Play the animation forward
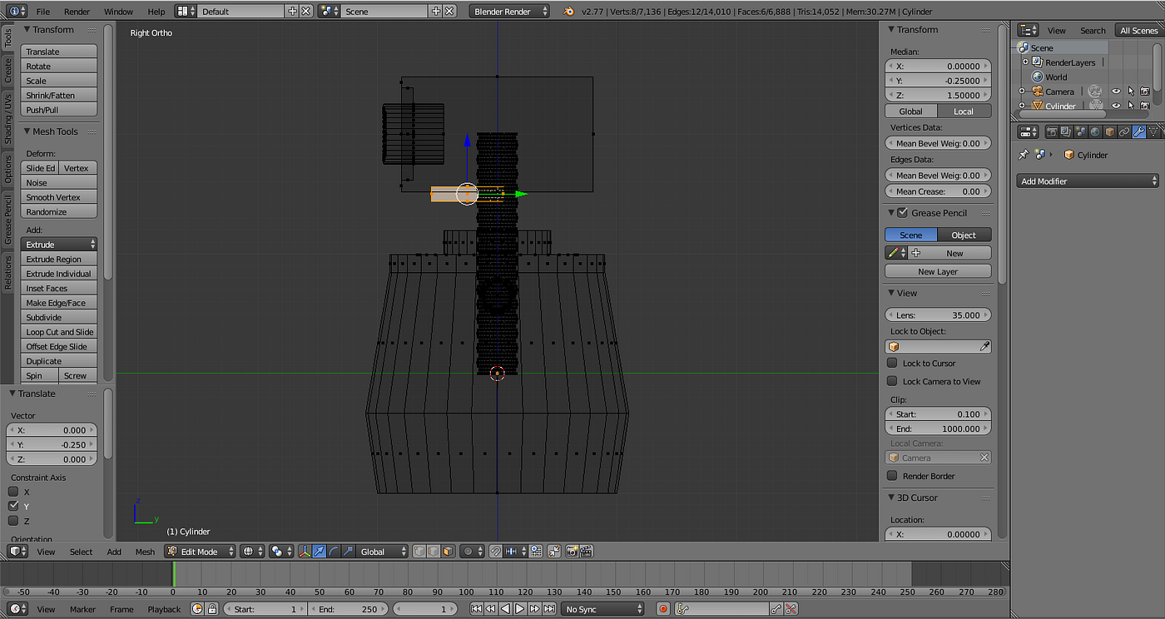Viewport: 1165px width, 619px height. coord(519,609)
